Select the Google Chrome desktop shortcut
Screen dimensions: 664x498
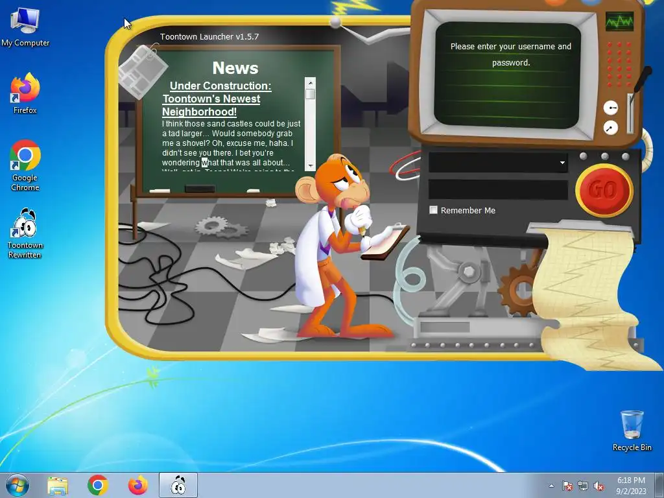click(25, 165)
